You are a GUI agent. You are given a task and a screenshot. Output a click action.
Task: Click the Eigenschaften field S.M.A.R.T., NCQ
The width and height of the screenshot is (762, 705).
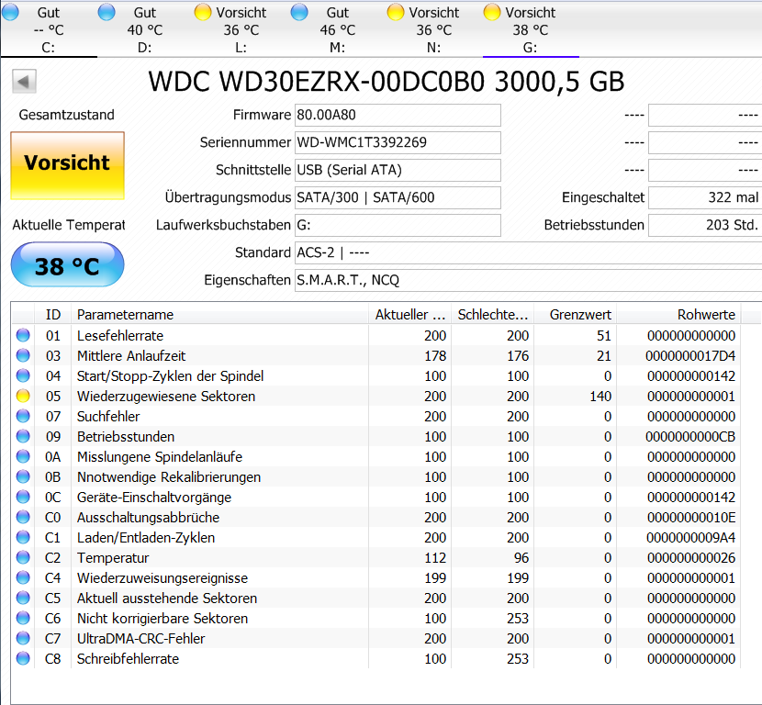point(528,280)
